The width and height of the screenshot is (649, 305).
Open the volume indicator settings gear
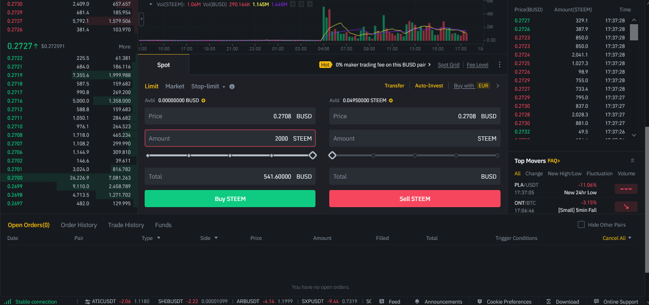[x=301, y=4]
